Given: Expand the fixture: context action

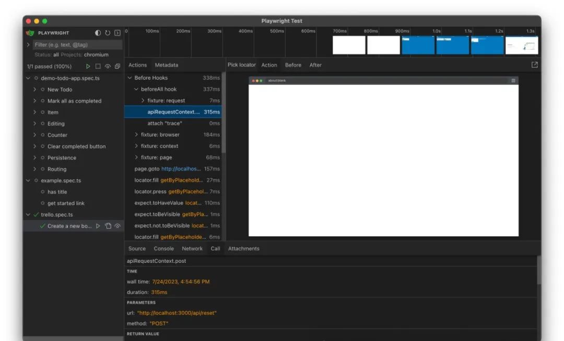Looking at the screenshot, I should pos(136,146).
